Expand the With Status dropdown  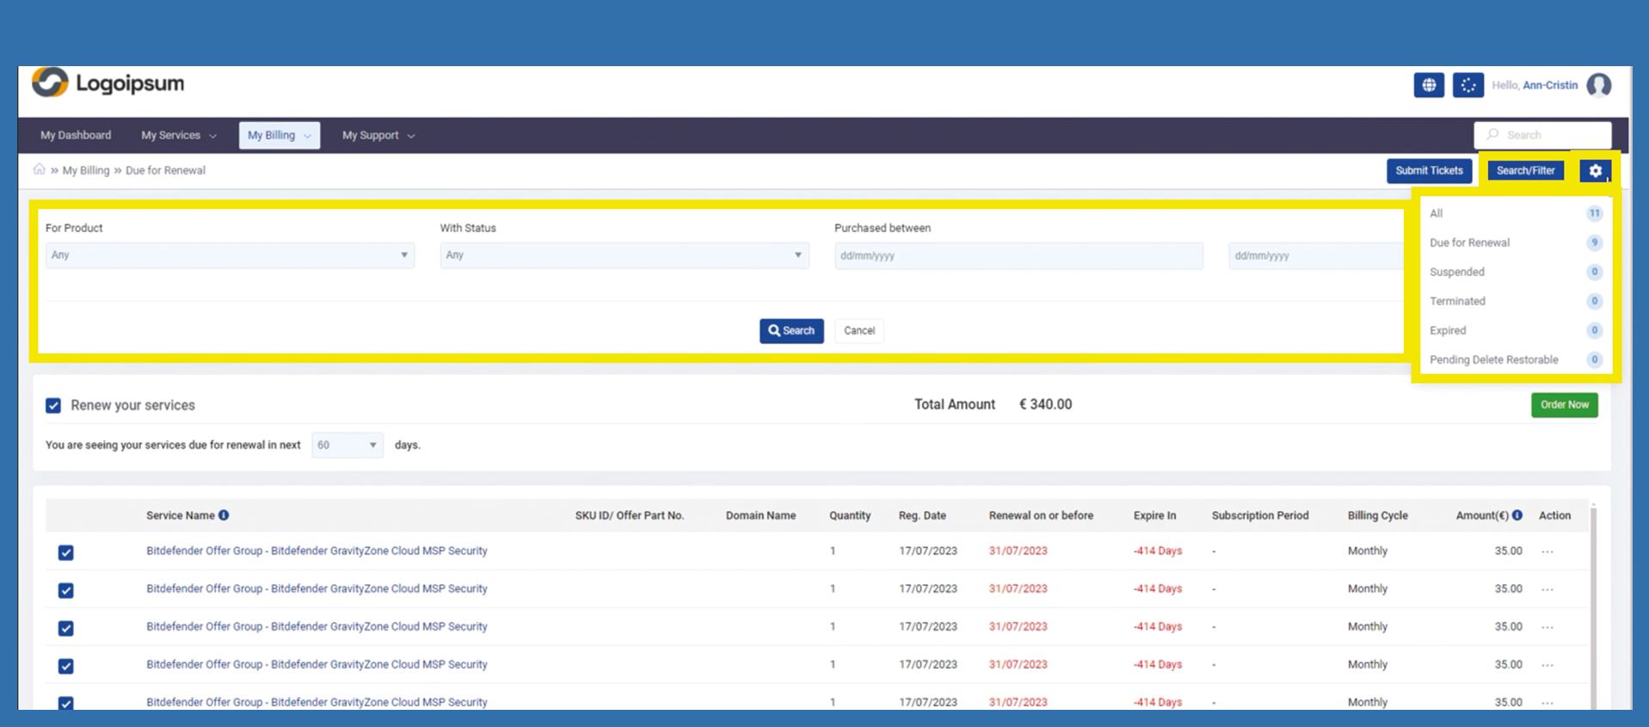click(624, 255)
